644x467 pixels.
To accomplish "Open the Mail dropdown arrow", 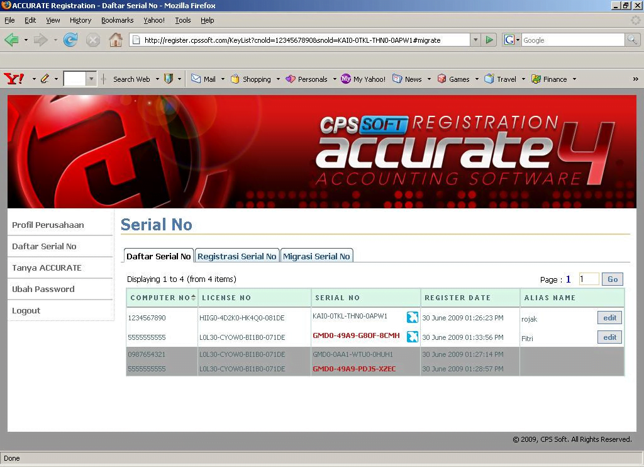I will (223, 79).
